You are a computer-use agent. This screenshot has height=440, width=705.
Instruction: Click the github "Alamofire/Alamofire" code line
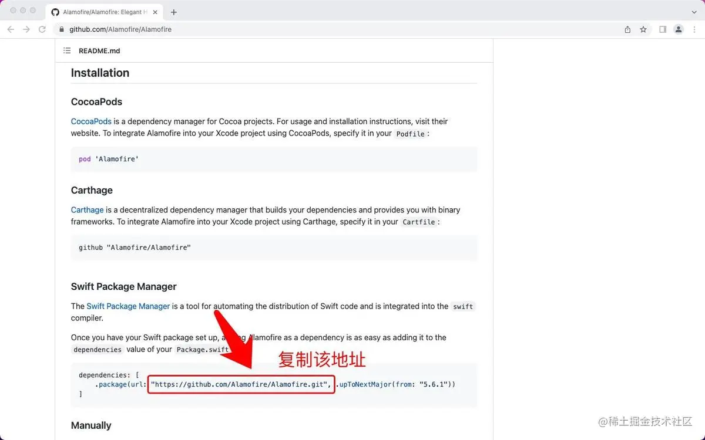[x=135, y=248]
